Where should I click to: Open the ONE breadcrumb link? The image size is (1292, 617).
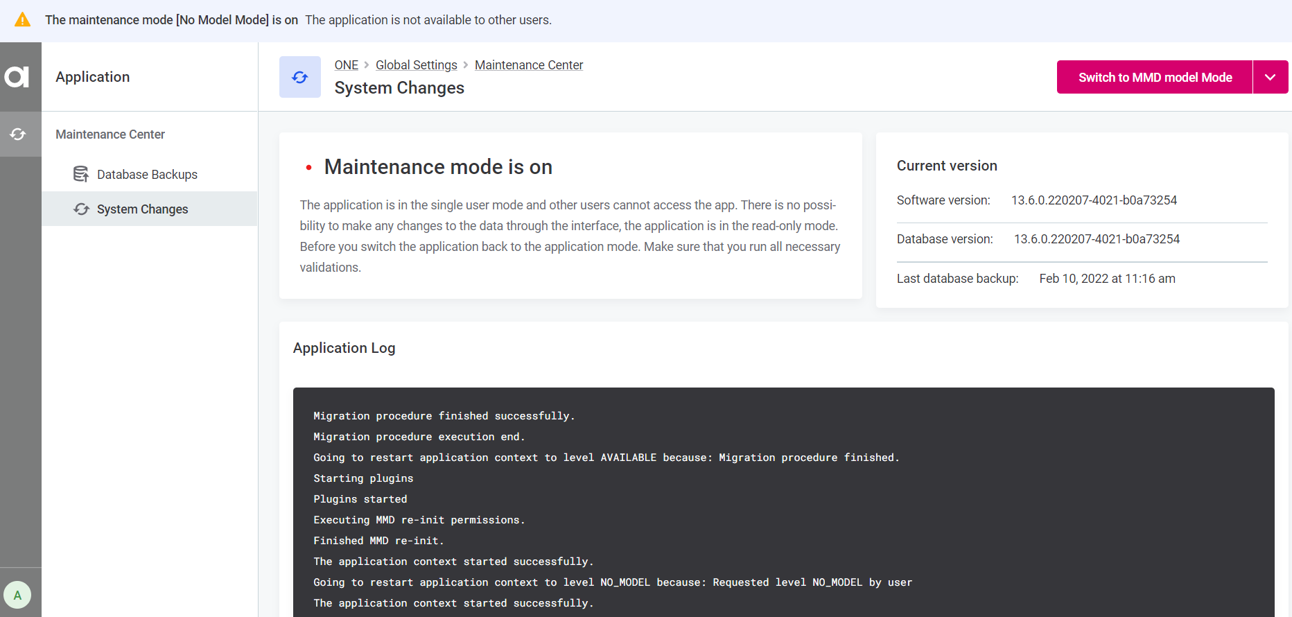346,65
